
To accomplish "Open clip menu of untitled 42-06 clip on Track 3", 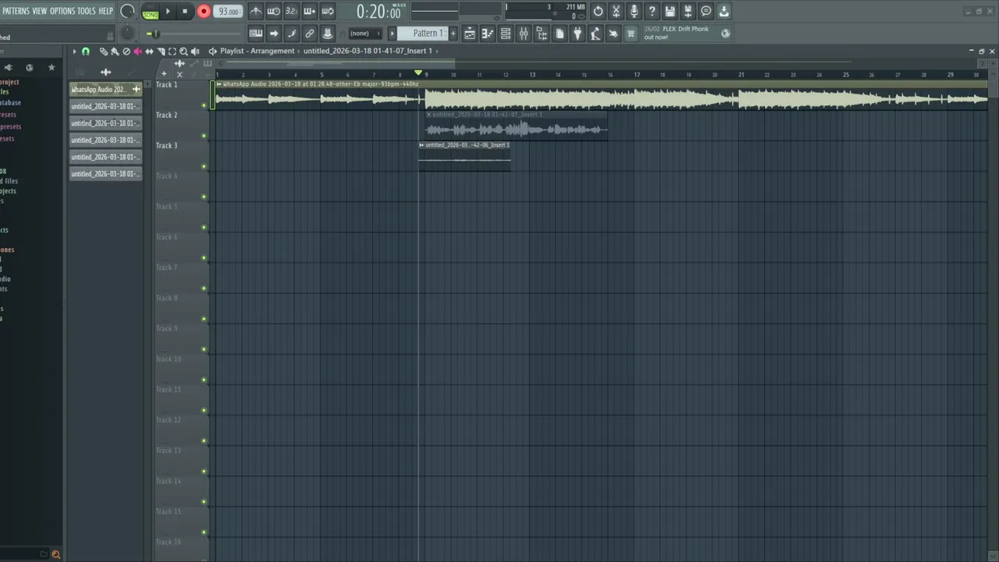I will 421,144.
